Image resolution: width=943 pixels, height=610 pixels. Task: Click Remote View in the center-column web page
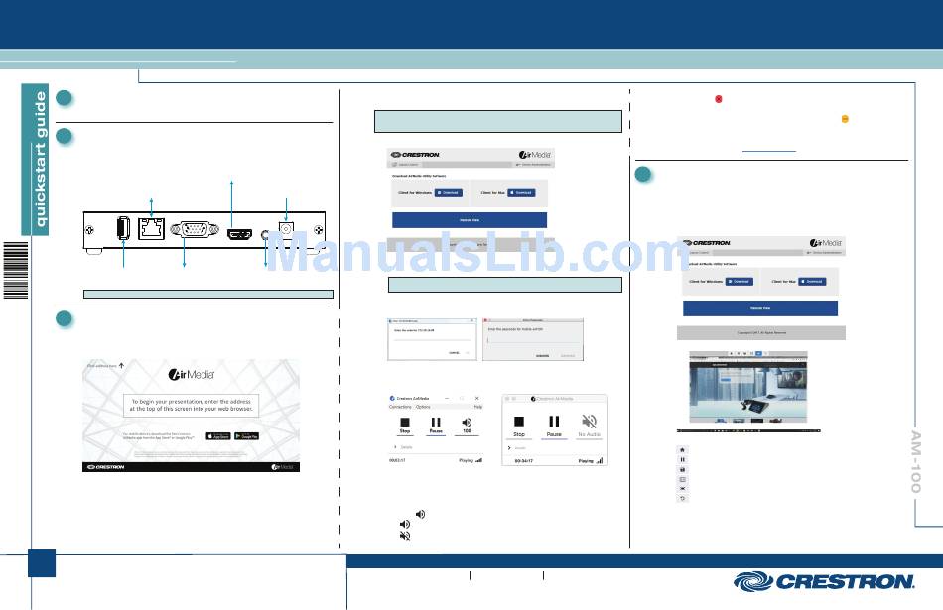click(470, 220)
